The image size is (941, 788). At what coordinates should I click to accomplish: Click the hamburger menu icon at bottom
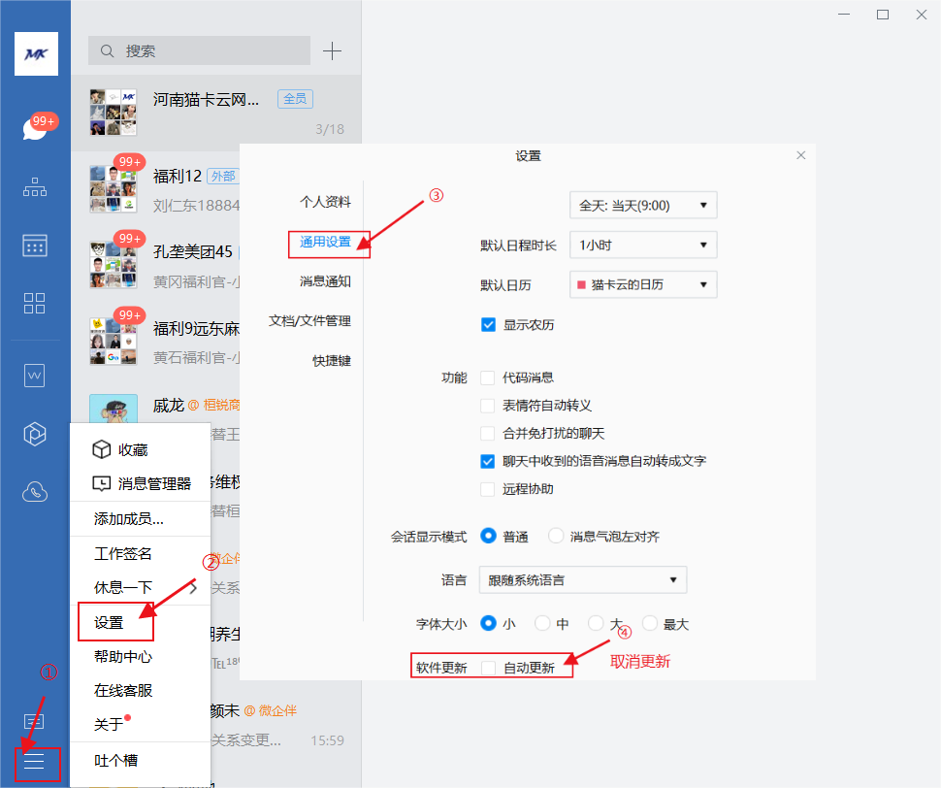[34, 762]
